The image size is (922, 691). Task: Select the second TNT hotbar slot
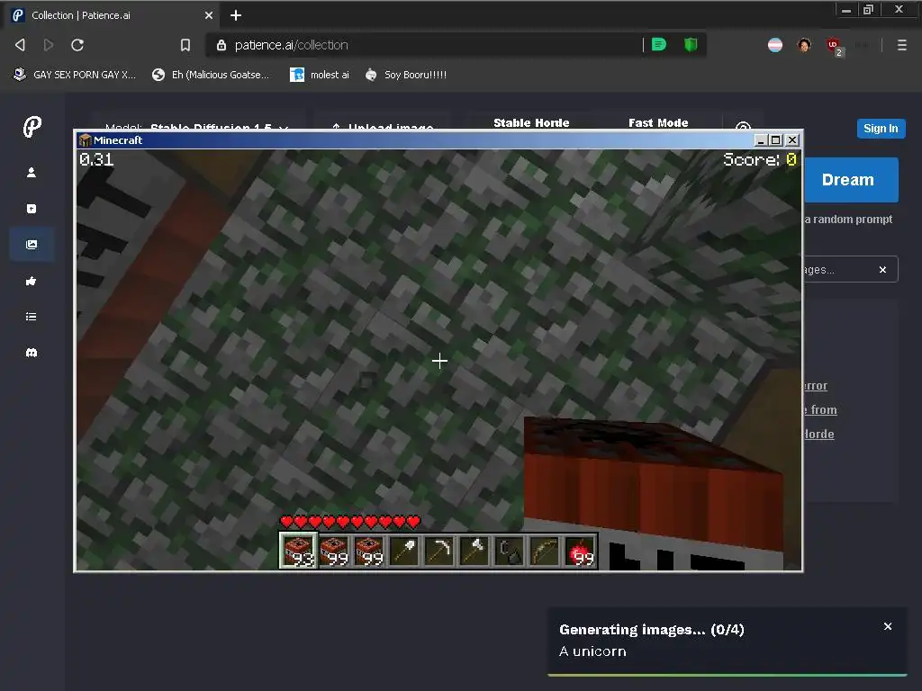pyautogui.click(x=333, y=551)
